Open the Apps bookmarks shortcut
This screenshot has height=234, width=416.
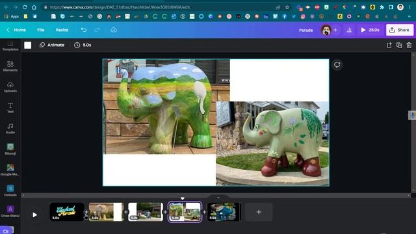[12, 16]
